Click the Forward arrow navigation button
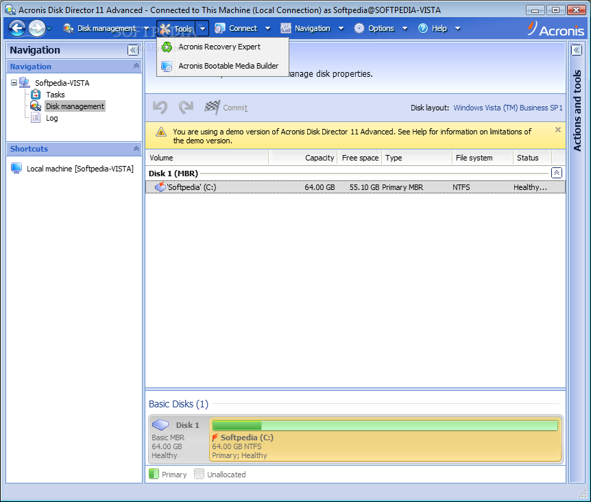 point(36,28)
